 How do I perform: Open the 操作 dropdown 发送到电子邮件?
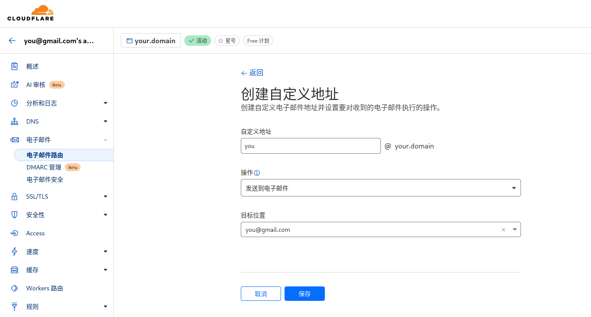pyautogui.click(x=380, y=188)
